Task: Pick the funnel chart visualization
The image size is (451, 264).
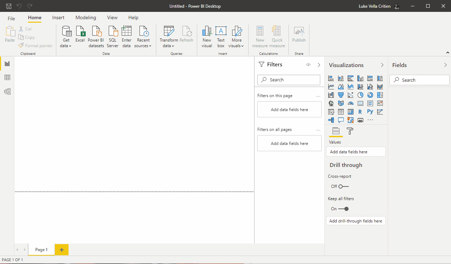Action: pos(341,95)
